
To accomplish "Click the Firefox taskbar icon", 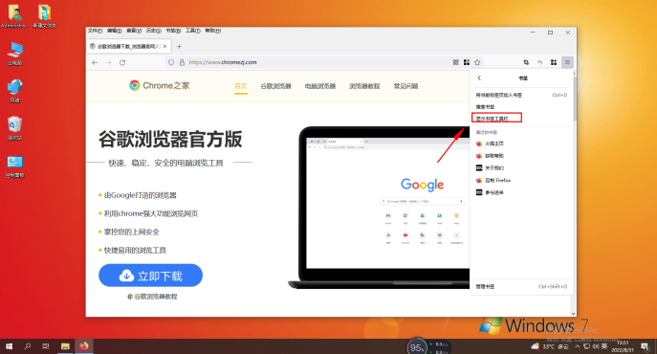I will click(84, 346).
